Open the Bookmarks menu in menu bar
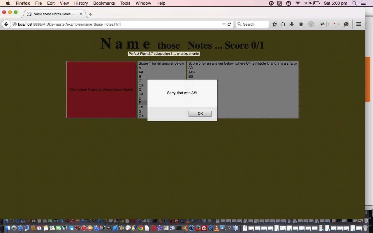Image resolution: width=373 pixels, height=233 pixels. pos(104,3)
